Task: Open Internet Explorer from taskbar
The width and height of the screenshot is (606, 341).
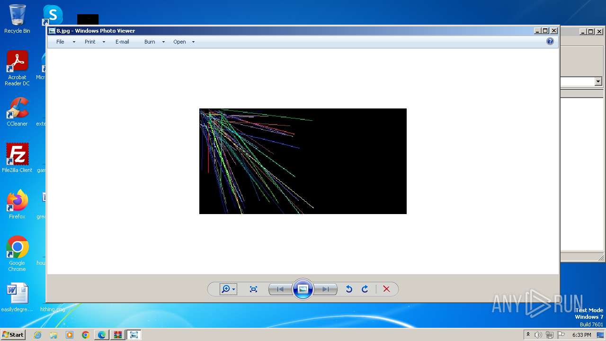Action: click(37, 335)
